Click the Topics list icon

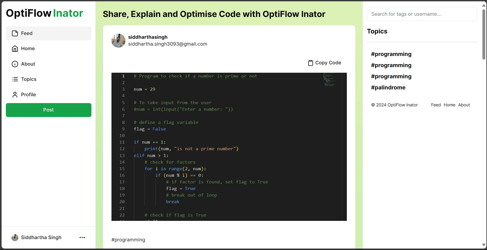[x=15, y=79]
